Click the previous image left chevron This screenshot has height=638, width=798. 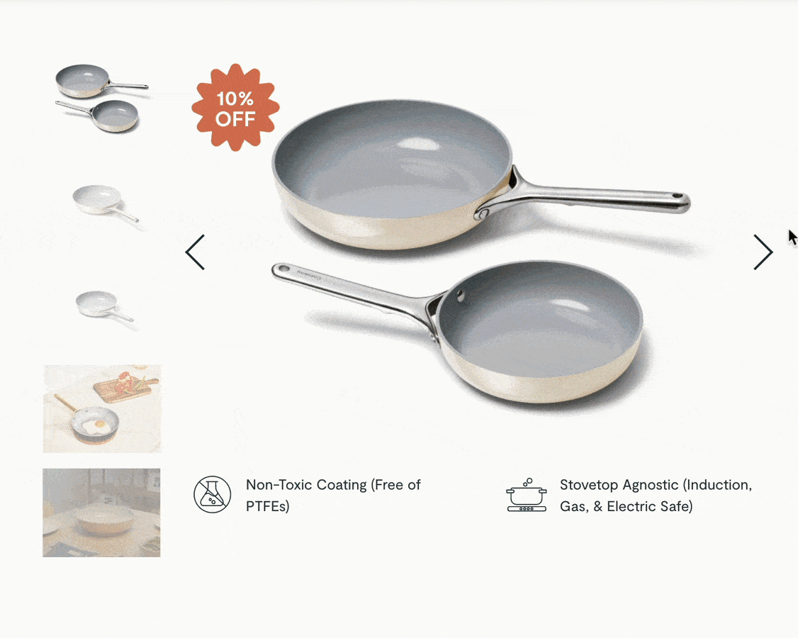pyautogui.click(x=195, y=252)
